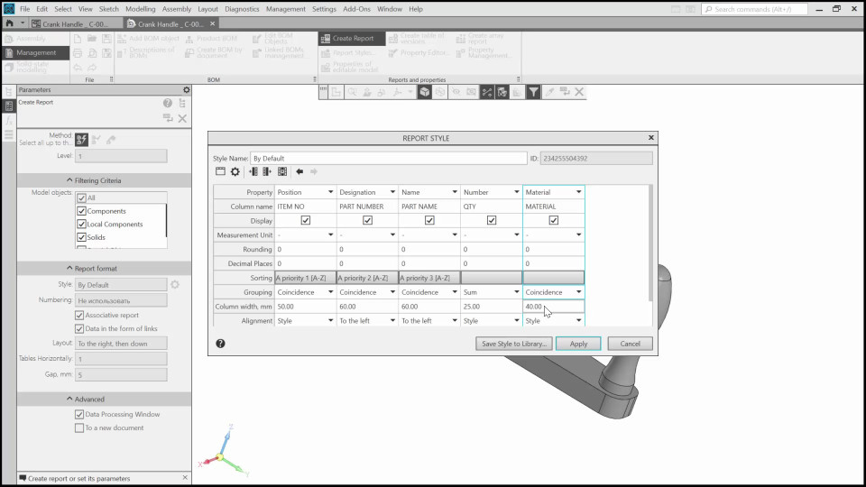Click the filter funnel icon in view toolbar
Viewport: 866px width, 487px height.
(x=534, y=92)
